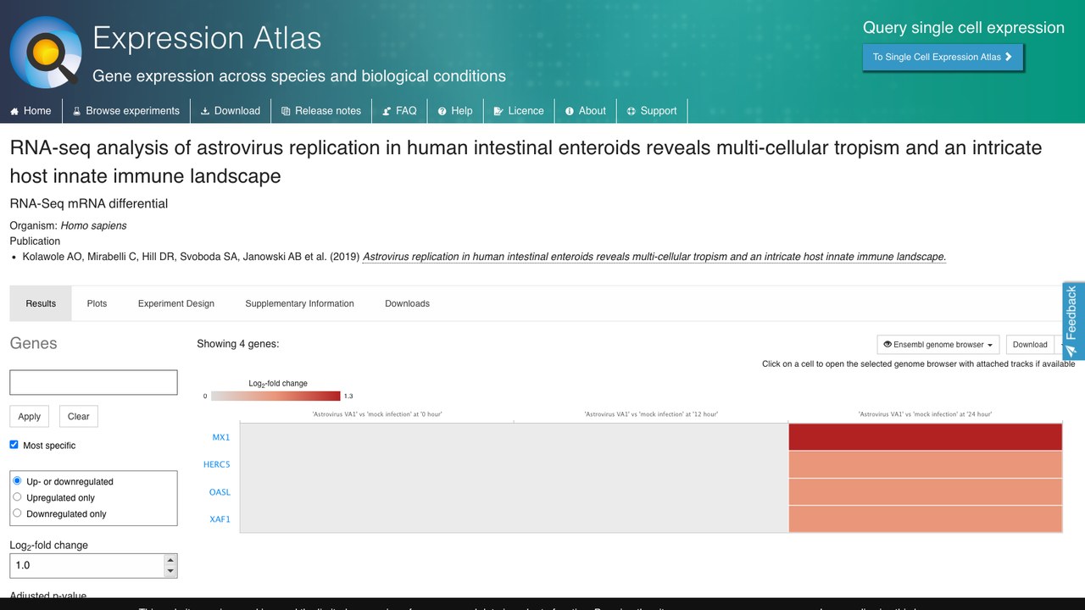The height and width of the screenshot is (610, 1085).
Task: Toggle the Most specific checkbox
Action: (x=14, y=445)
